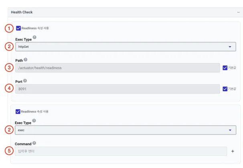Open the exec Exec Type dropdown
The image size is (243, 168).
pyautogui.click(x=126, y=130)
